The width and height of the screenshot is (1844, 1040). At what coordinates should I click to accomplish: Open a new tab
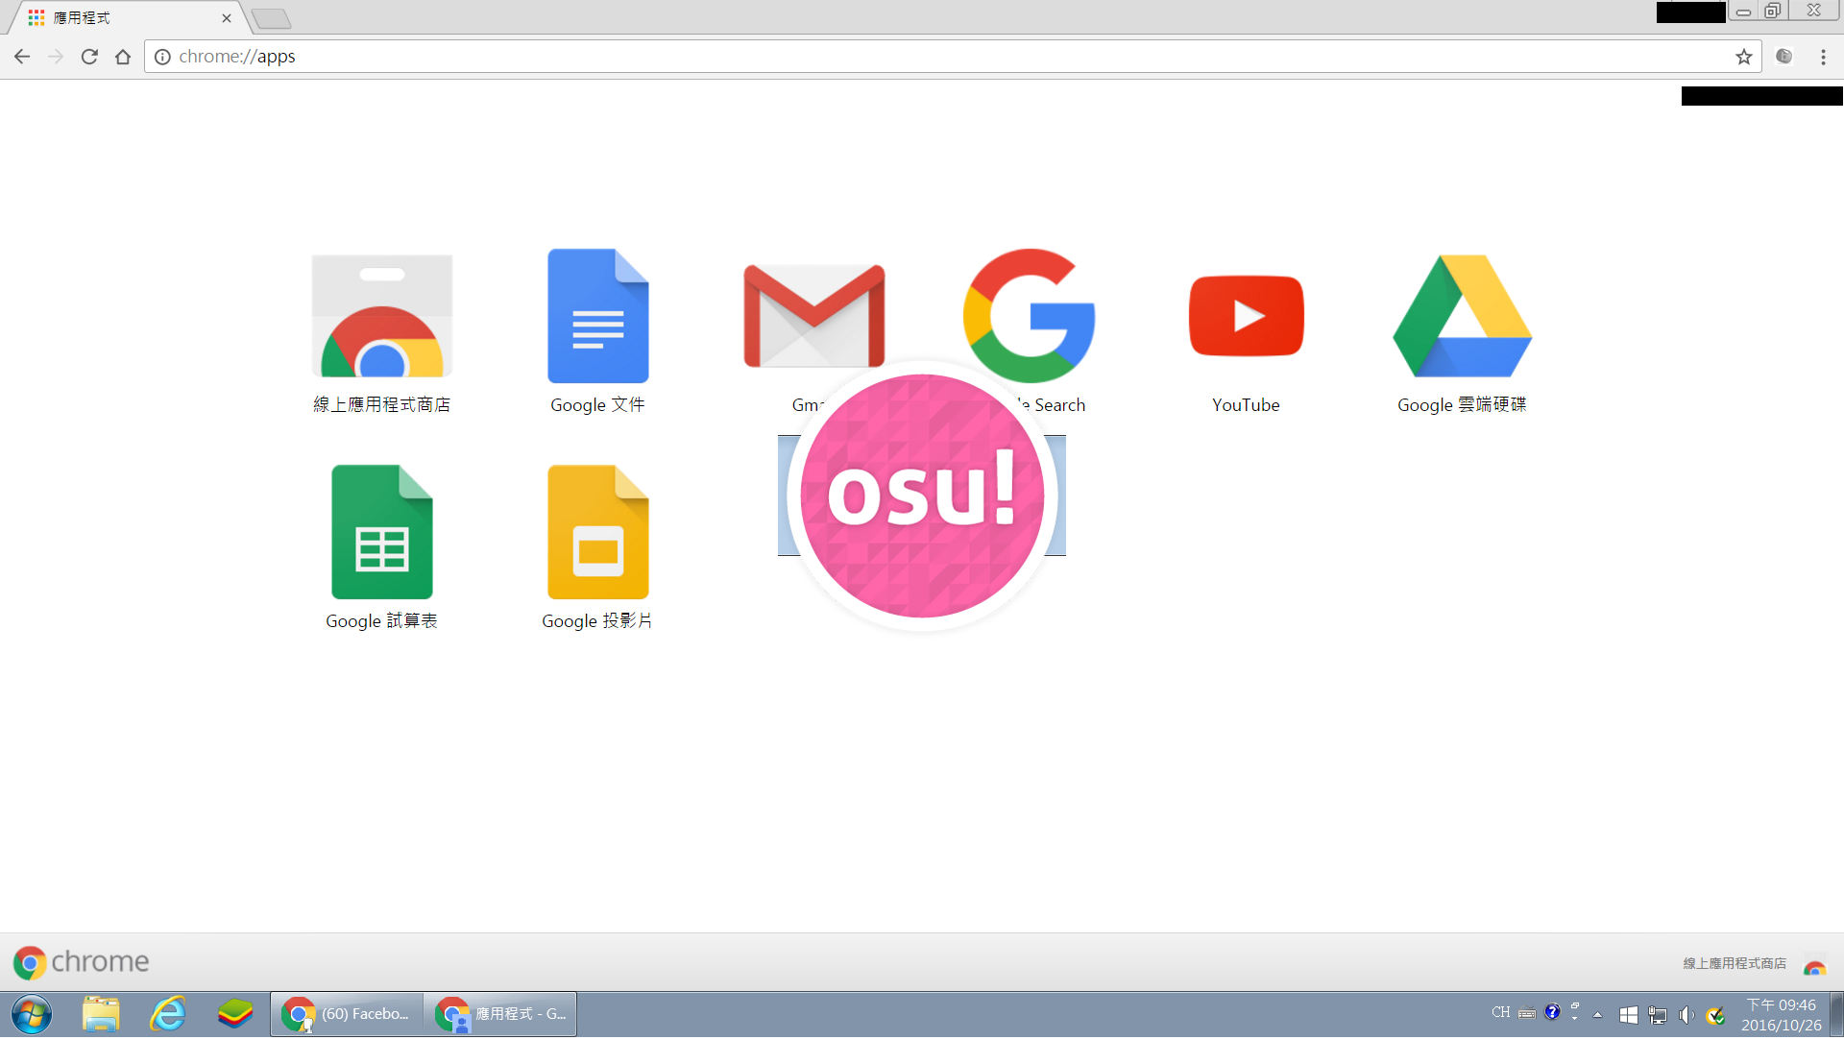click(272, 18)
